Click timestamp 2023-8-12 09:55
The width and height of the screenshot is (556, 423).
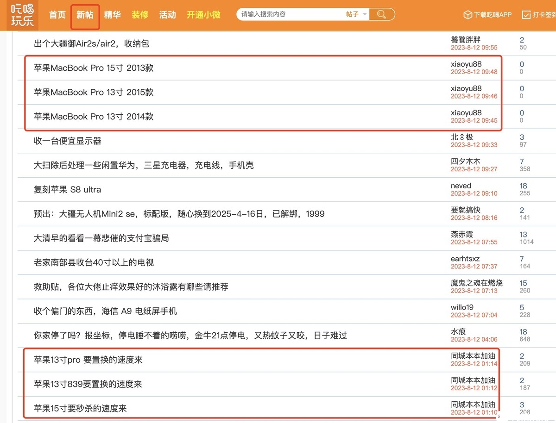[474, 48]
